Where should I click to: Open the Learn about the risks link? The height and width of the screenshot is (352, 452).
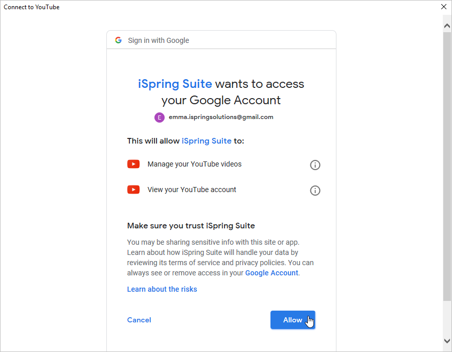(x=162, y=289)
